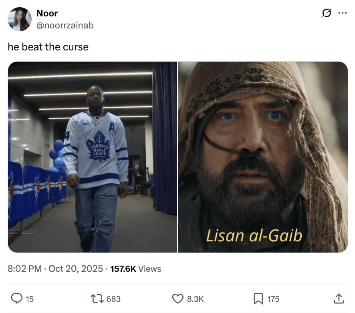Click the like count 8.3K
The width and height of the screenshot is (355, 313).
coord(196,299)
